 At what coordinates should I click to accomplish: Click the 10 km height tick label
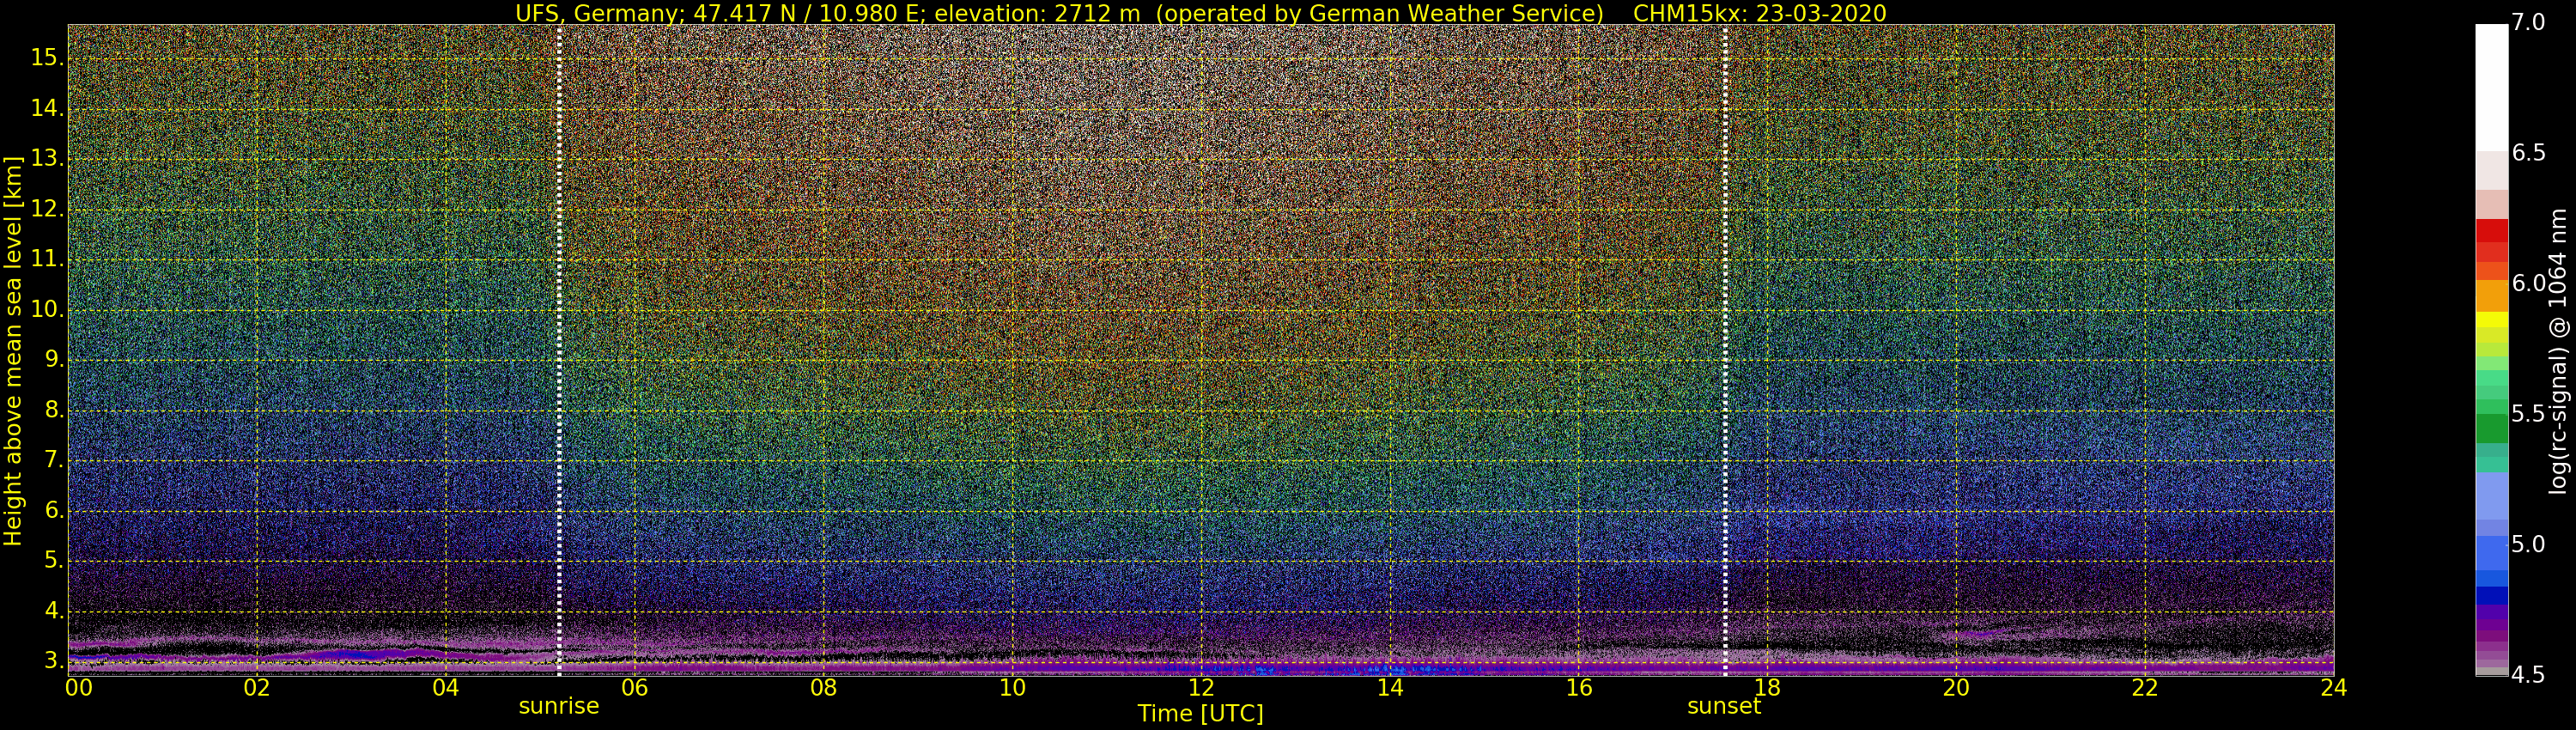47,309
